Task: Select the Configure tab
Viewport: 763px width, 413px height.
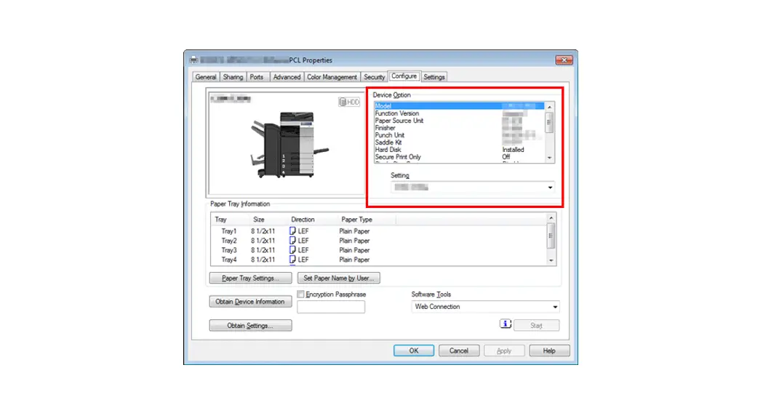Action: [x=404, y=76]
